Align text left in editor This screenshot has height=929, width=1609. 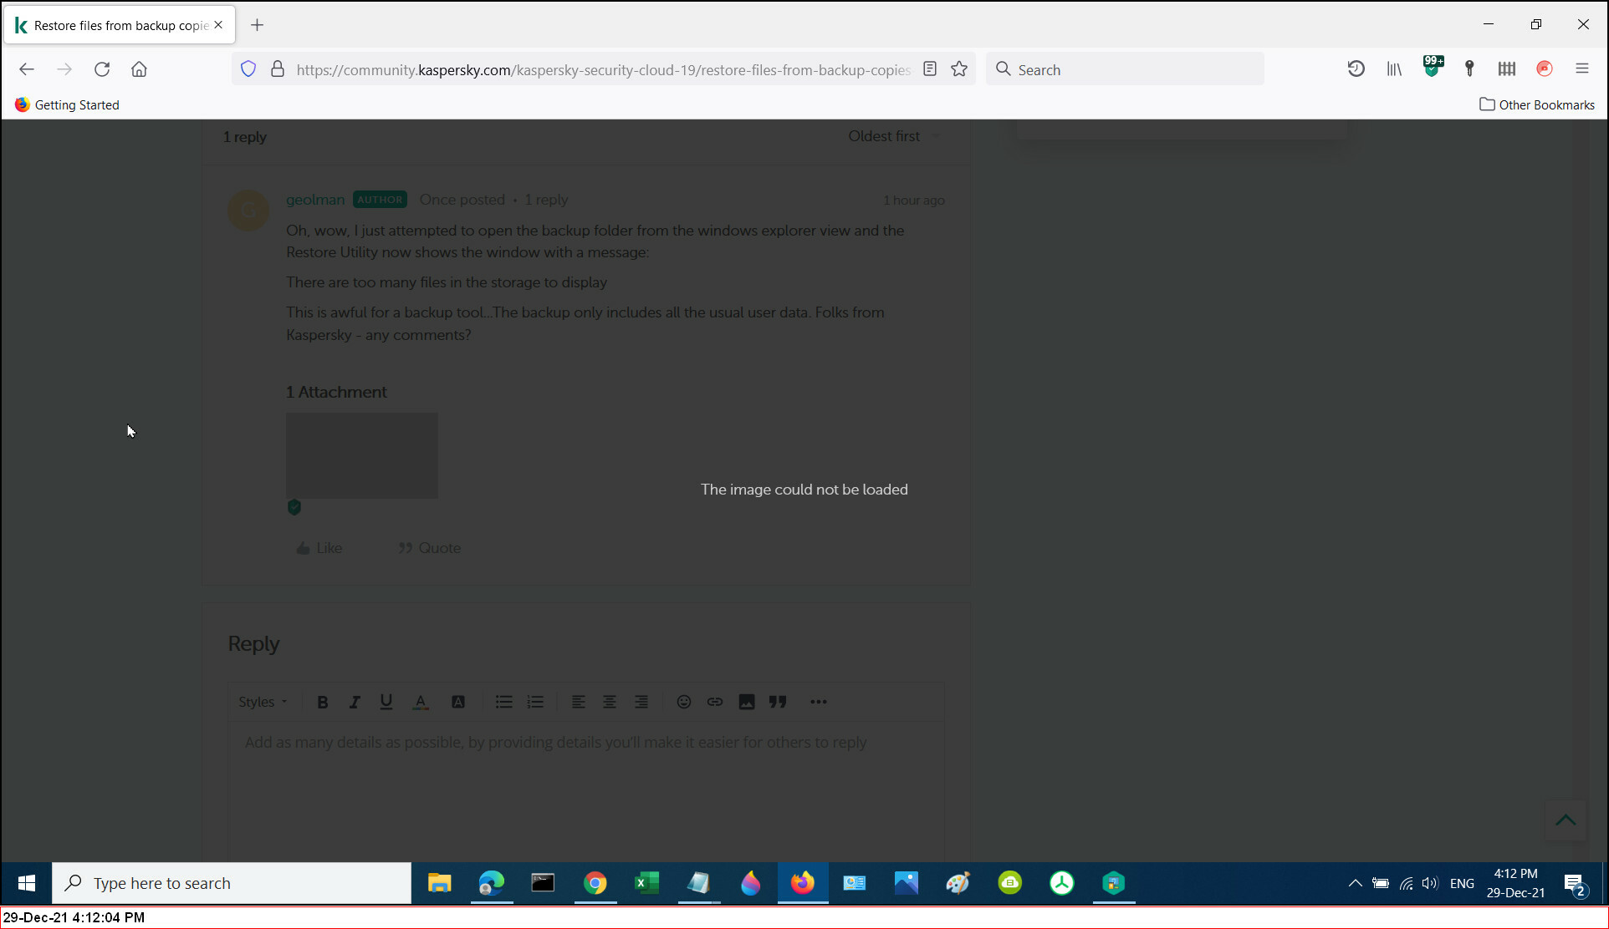tap(578, 702)
